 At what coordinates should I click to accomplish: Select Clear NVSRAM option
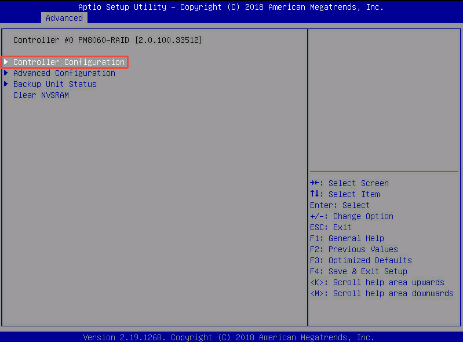(x=41, y=95)
